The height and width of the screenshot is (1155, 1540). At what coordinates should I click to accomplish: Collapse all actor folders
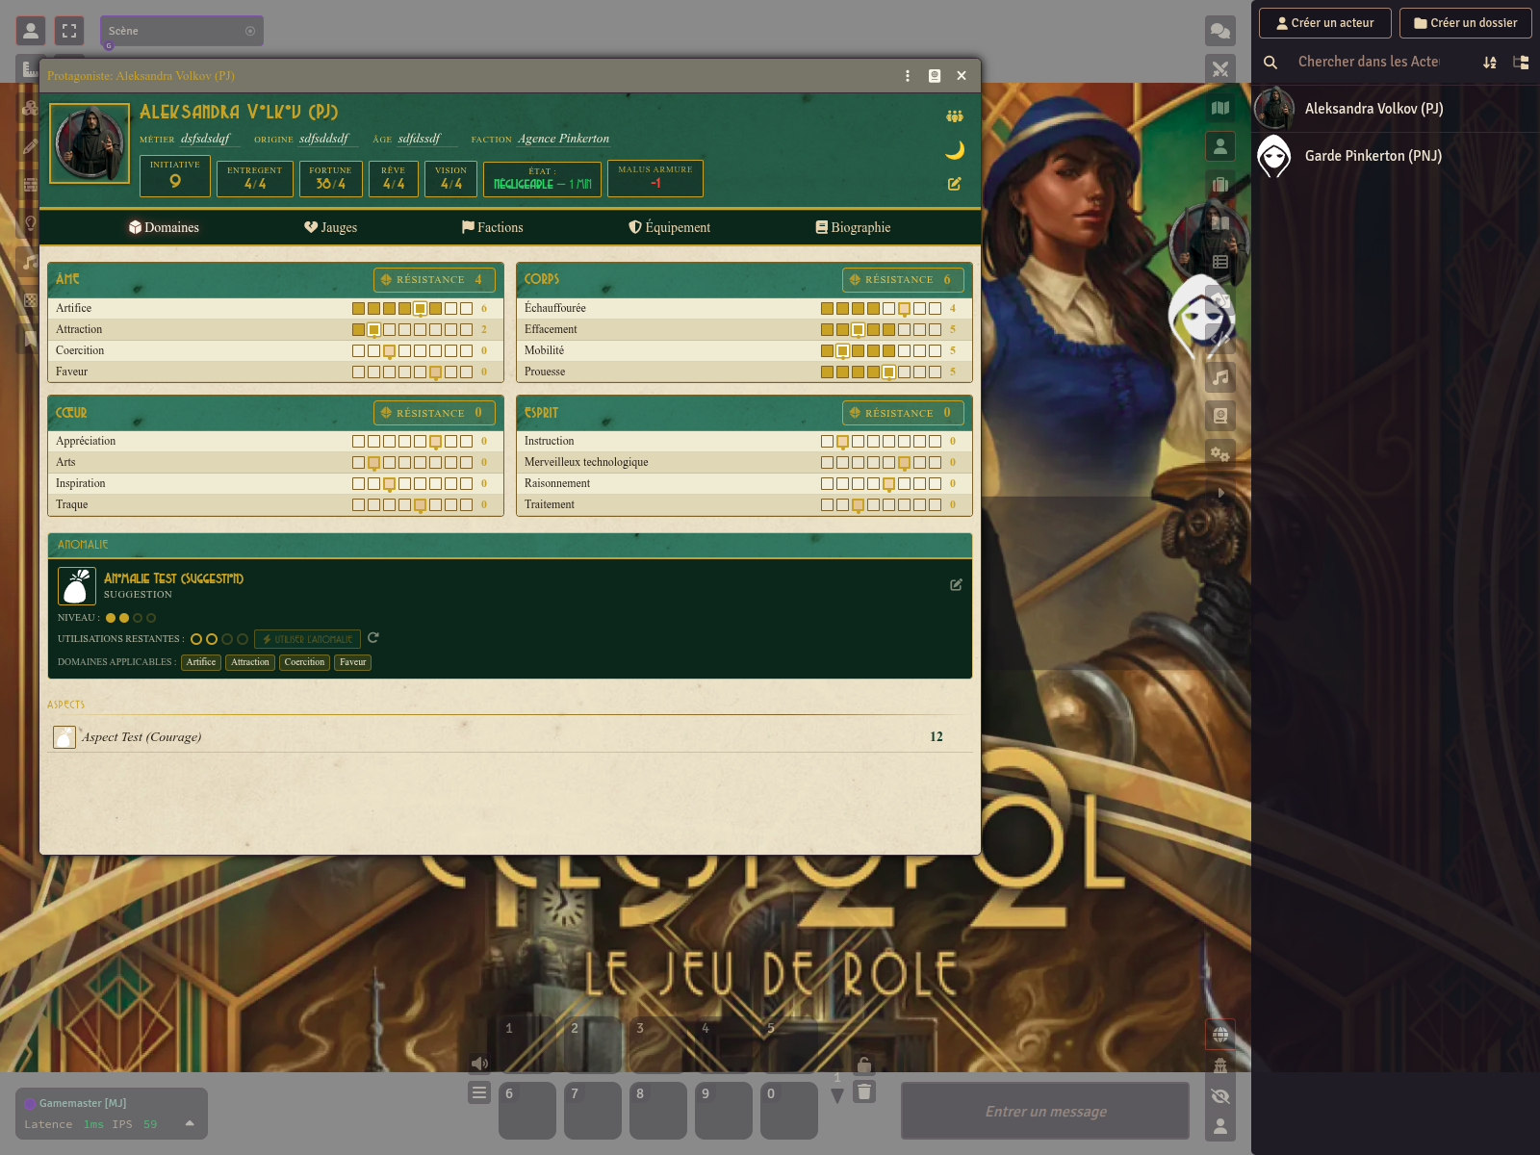point(1521,62)
